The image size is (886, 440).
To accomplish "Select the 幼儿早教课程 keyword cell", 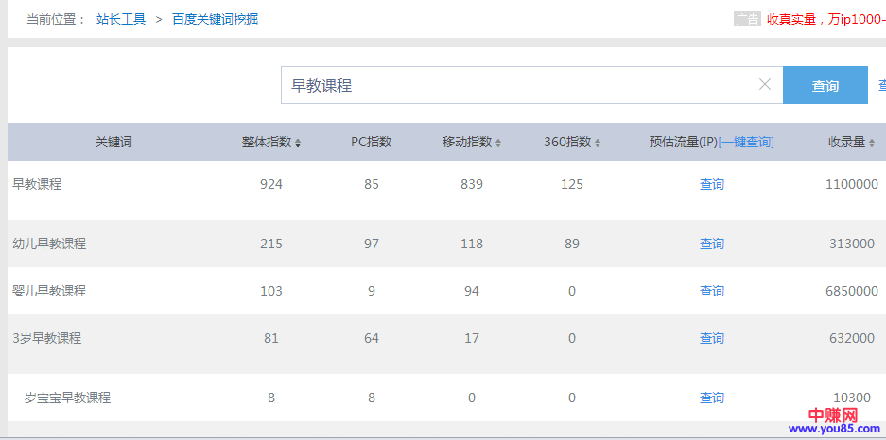I will pos(49,244).
